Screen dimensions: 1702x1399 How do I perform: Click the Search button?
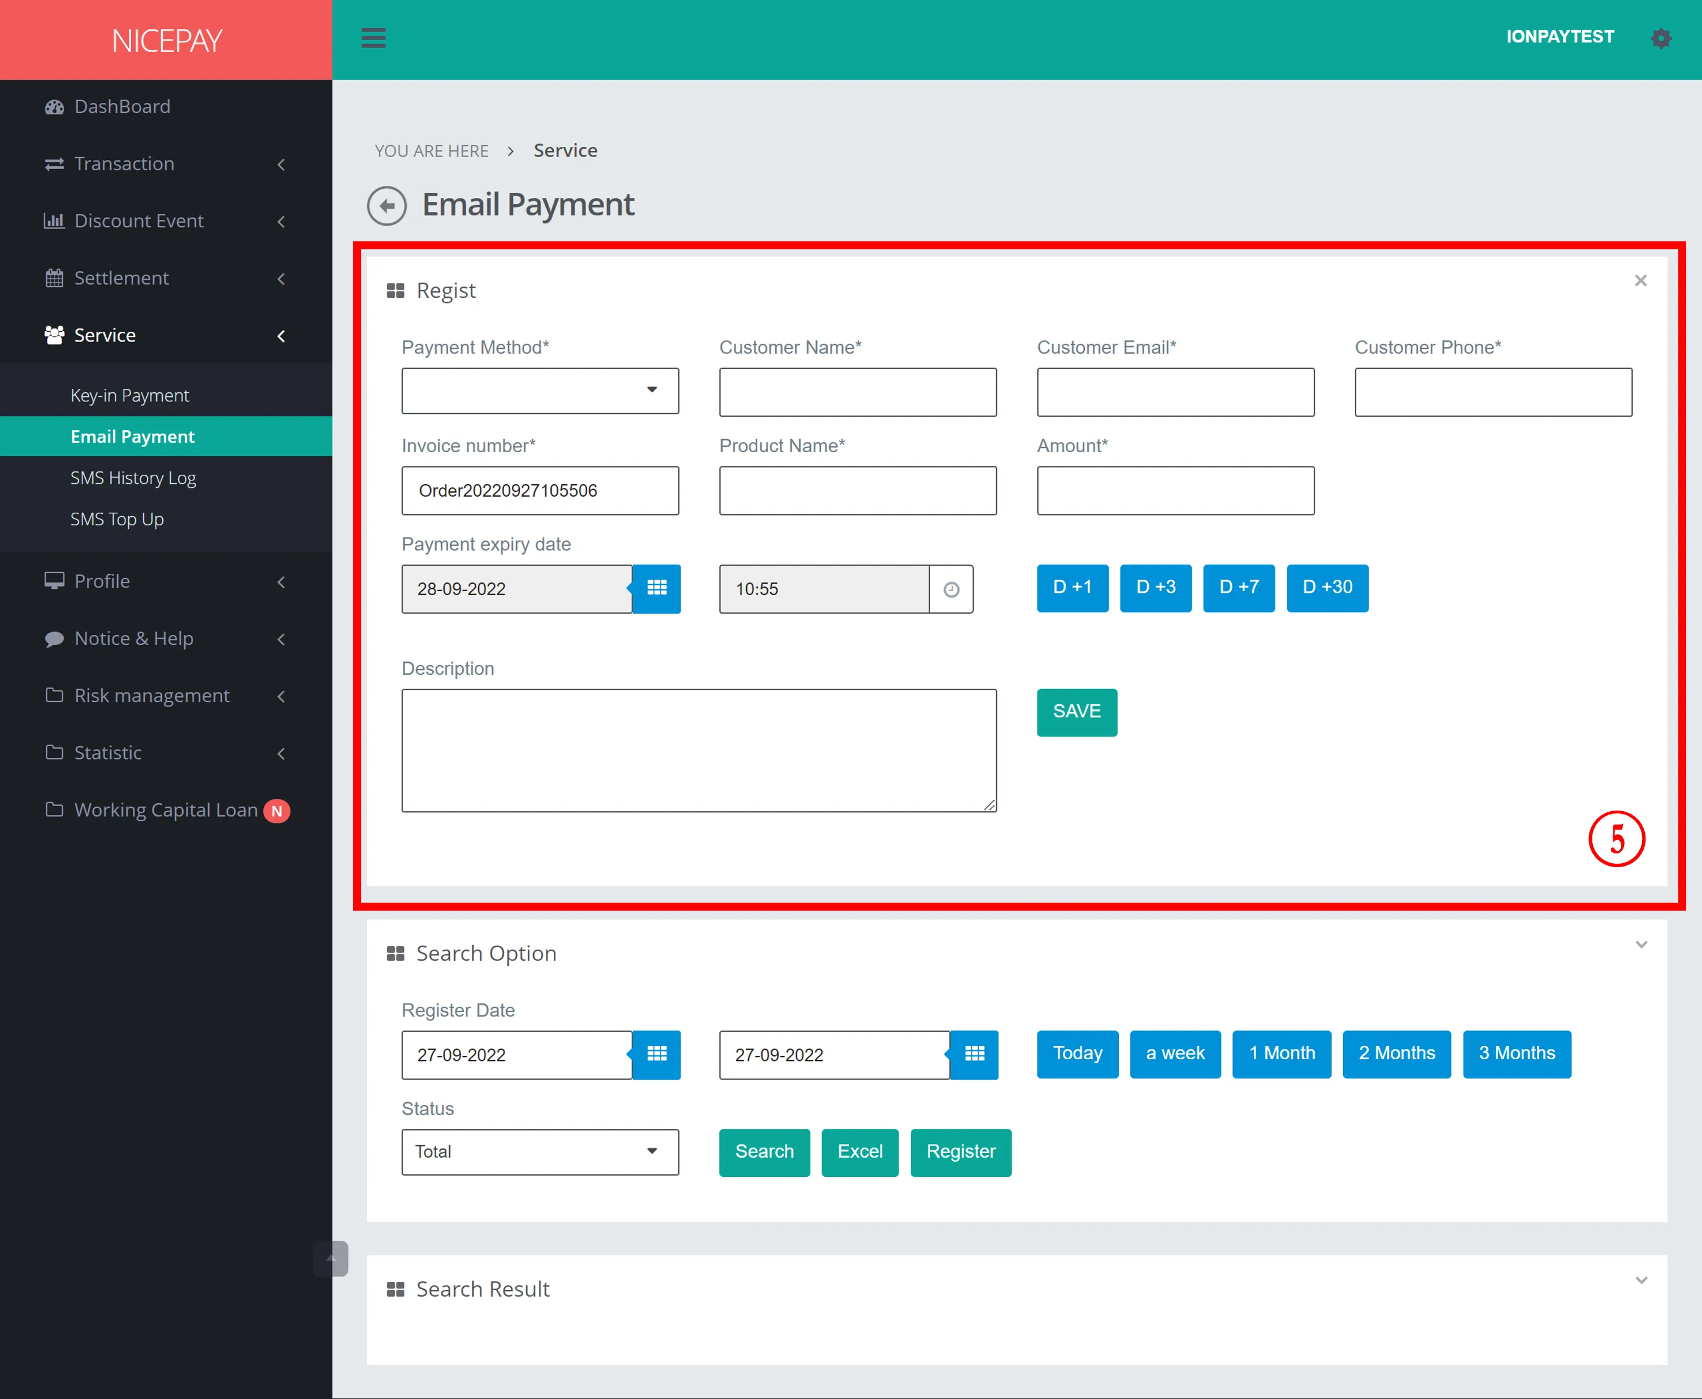765,1153
